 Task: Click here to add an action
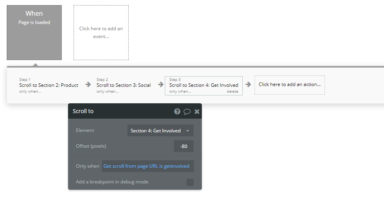pyautogui.click(x=290, y=85)
